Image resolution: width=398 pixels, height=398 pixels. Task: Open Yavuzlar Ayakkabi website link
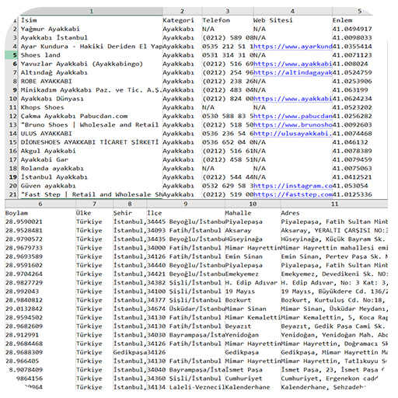(293, 64)
